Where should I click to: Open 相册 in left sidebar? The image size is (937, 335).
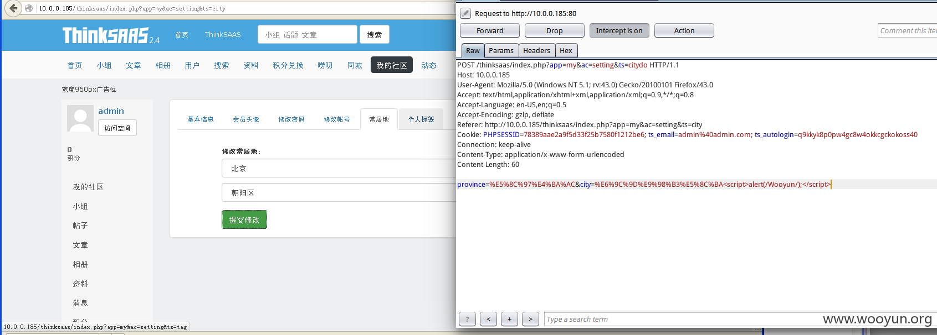[x=80, y=264]
